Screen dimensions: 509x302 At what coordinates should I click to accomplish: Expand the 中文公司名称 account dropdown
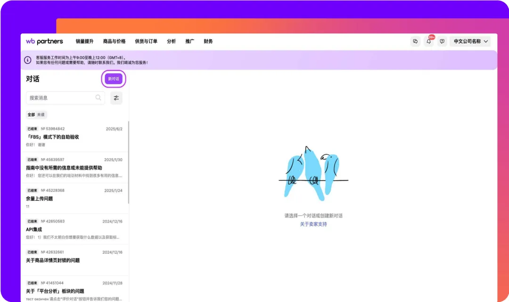click(470, 41)
